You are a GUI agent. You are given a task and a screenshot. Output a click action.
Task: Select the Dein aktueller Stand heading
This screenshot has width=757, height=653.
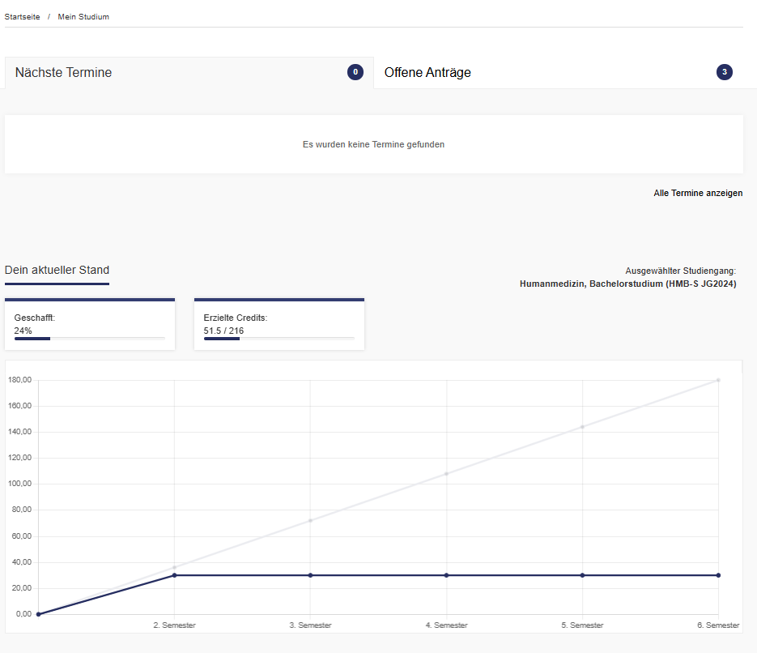[57, 270]
